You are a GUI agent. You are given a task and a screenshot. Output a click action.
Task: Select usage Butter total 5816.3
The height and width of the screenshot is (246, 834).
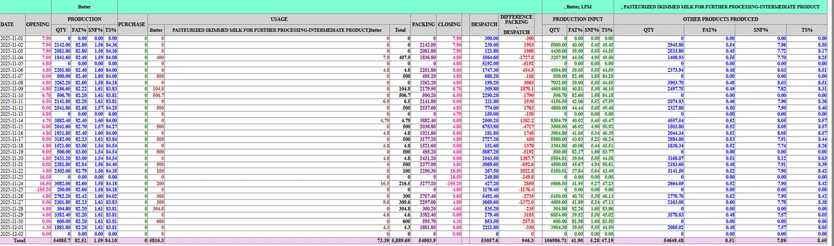pos(155,241)
